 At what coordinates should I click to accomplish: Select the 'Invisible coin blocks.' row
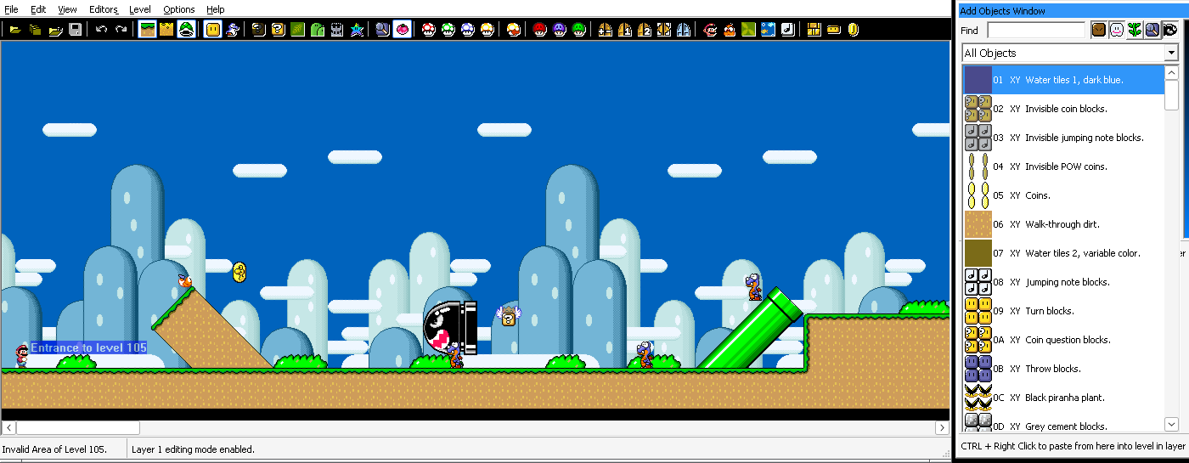pos(1063,109)
